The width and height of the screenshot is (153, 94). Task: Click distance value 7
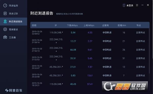click(x=124, y=75)
